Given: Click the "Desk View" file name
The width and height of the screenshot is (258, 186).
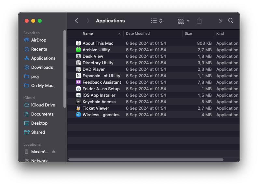Looking at the screenshot, I should pyautogui.click(x=93, y=56).
